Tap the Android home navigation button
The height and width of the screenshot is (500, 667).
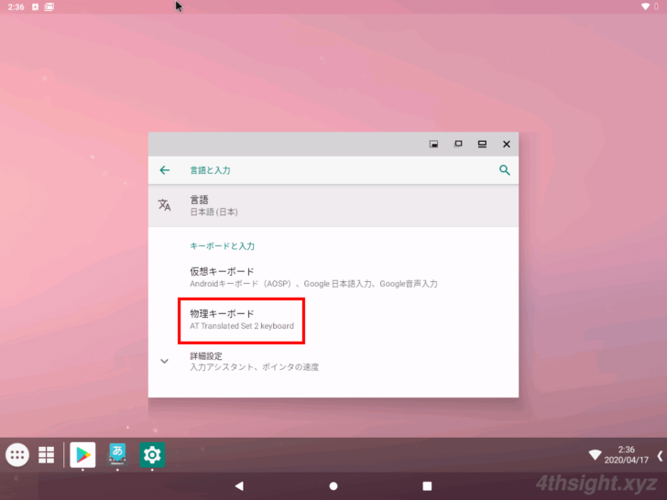coord(333,486)
